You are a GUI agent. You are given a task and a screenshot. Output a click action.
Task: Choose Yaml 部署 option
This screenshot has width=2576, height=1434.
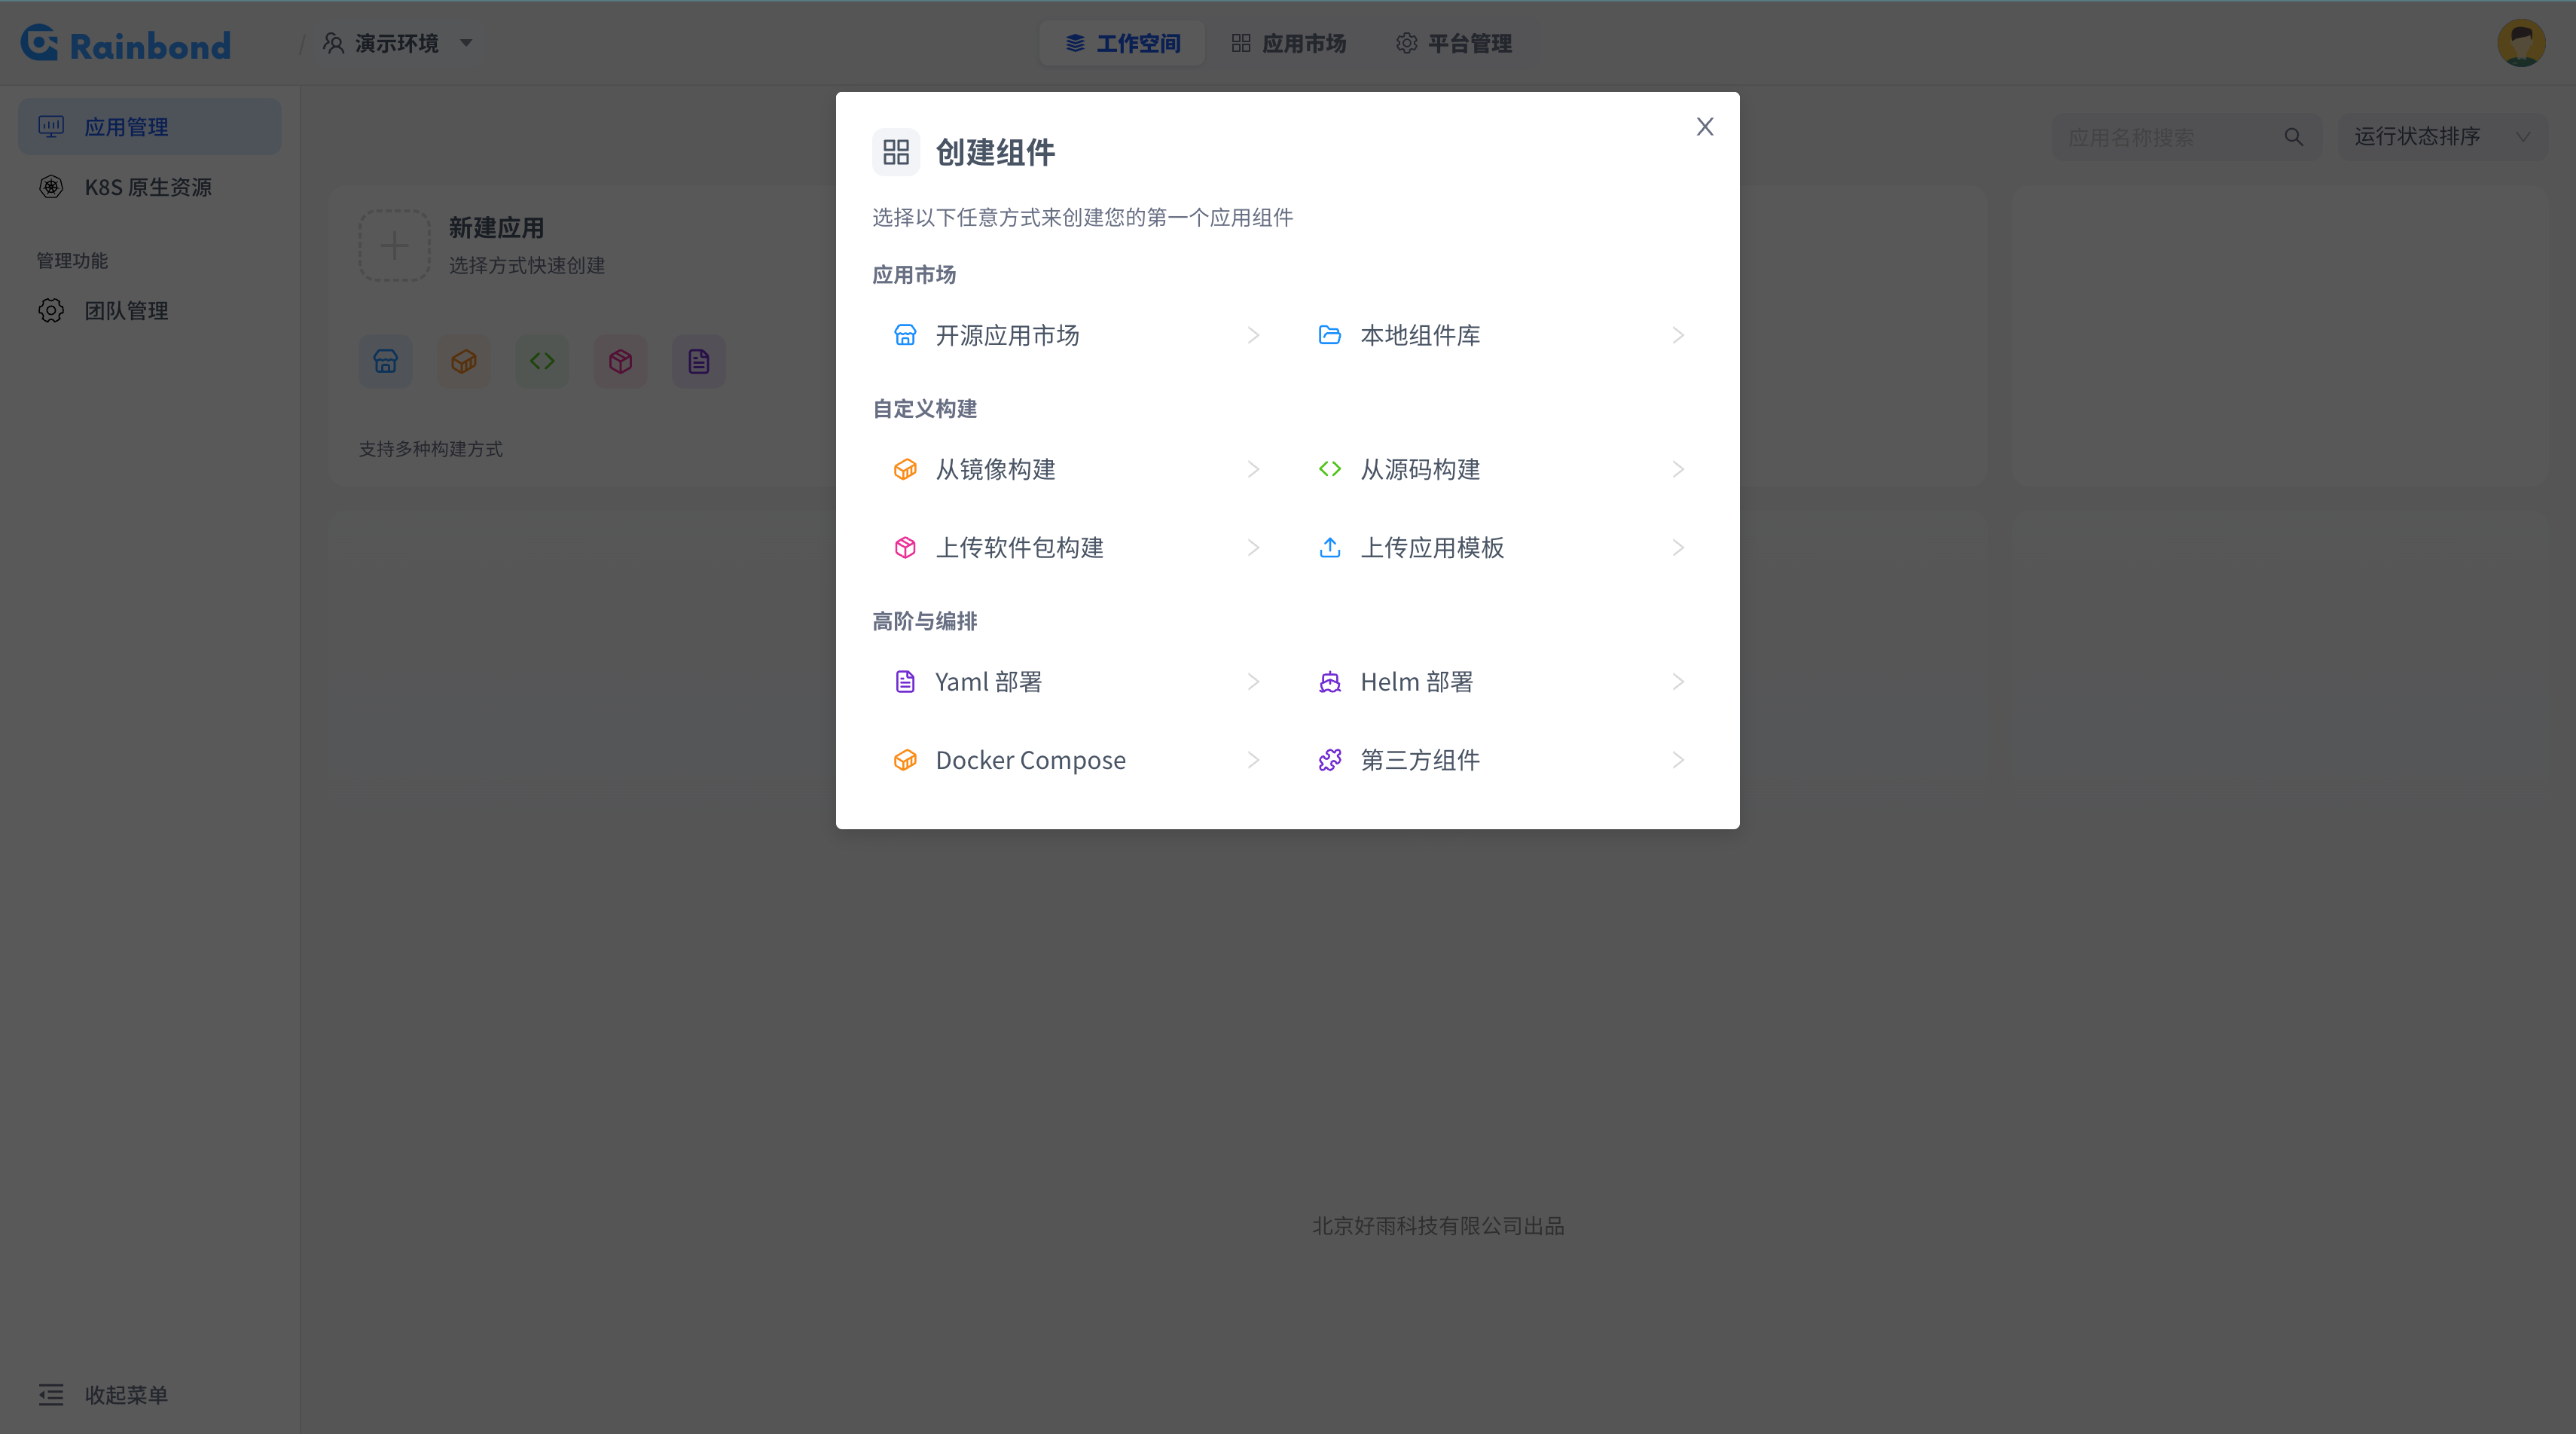1076,682
